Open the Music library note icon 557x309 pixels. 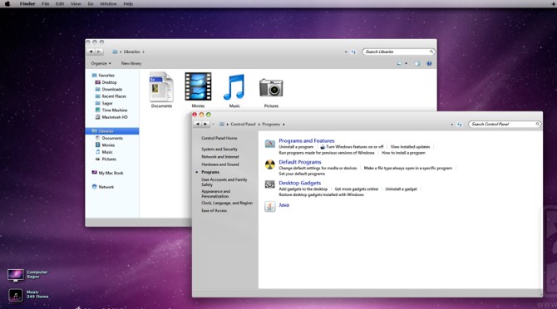point(234,87)
